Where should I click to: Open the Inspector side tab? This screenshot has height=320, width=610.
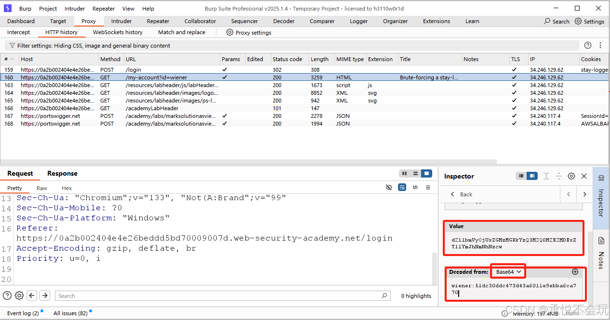(601, 198)
